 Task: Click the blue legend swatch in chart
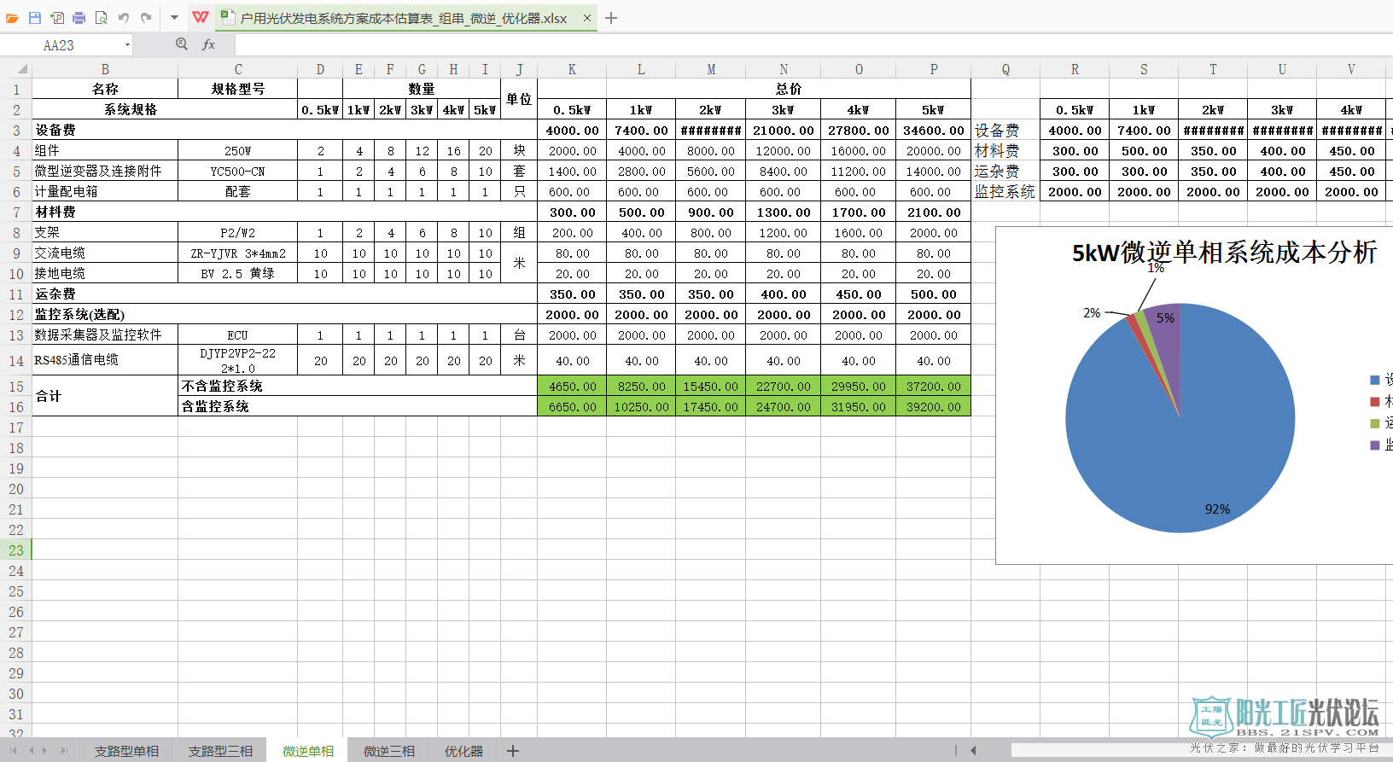pyautogui.click(x=1374, y=380)
